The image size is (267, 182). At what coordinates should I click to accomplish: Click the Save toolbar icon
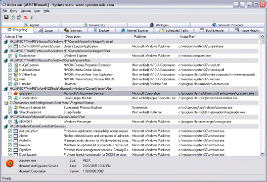tap(6, 17)
